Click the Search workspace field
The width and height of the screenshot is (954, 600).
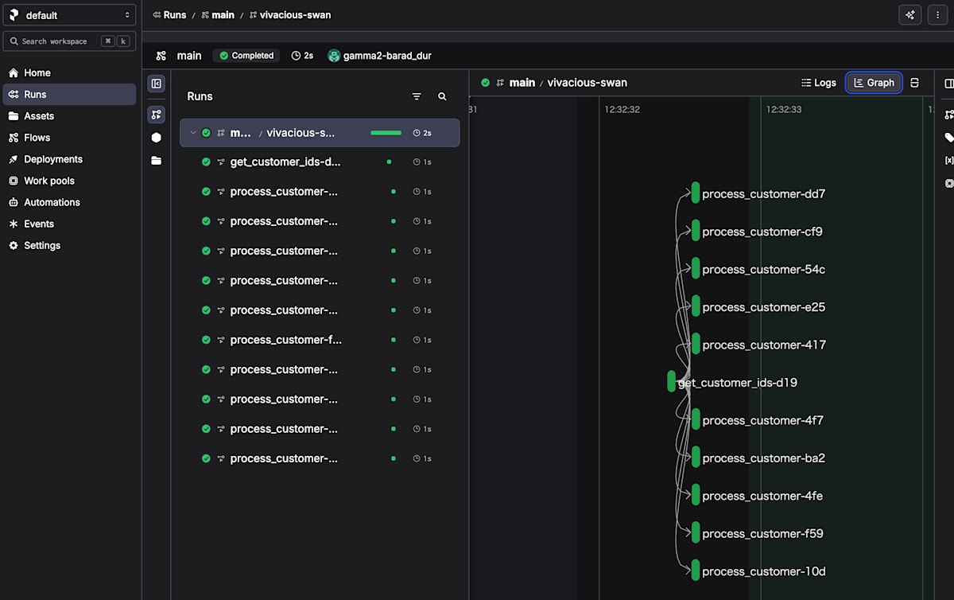coord(56,41)
